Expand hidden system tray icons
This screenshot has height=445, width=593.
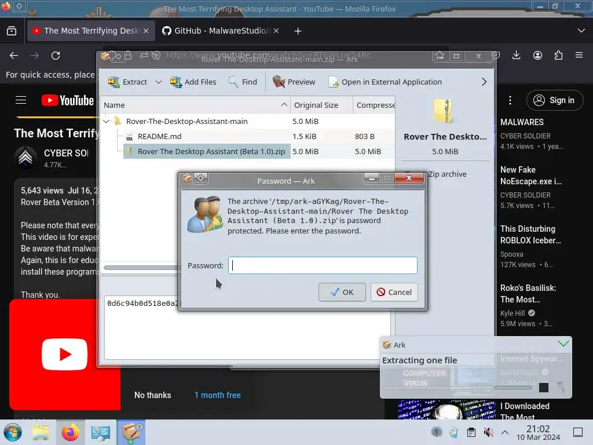[505, 432]
